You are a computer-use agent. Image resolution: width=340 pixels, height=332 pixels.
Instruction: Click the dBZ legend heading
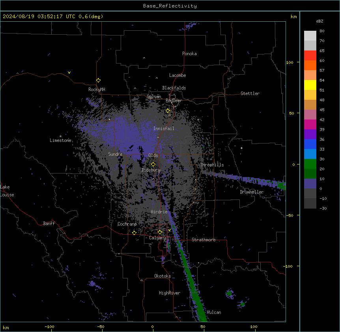319,21
